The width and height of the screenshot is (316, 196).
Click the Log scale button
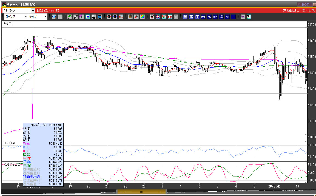coord(243,17)
